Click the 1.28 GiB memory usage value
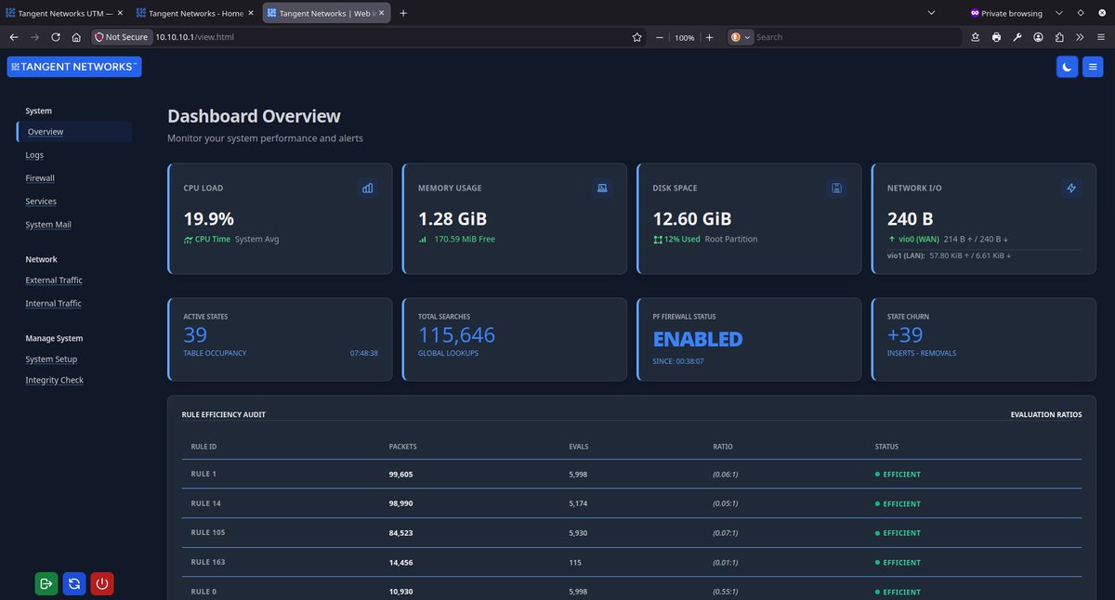Screen dimensions: 1115x600 pos(453,219)
